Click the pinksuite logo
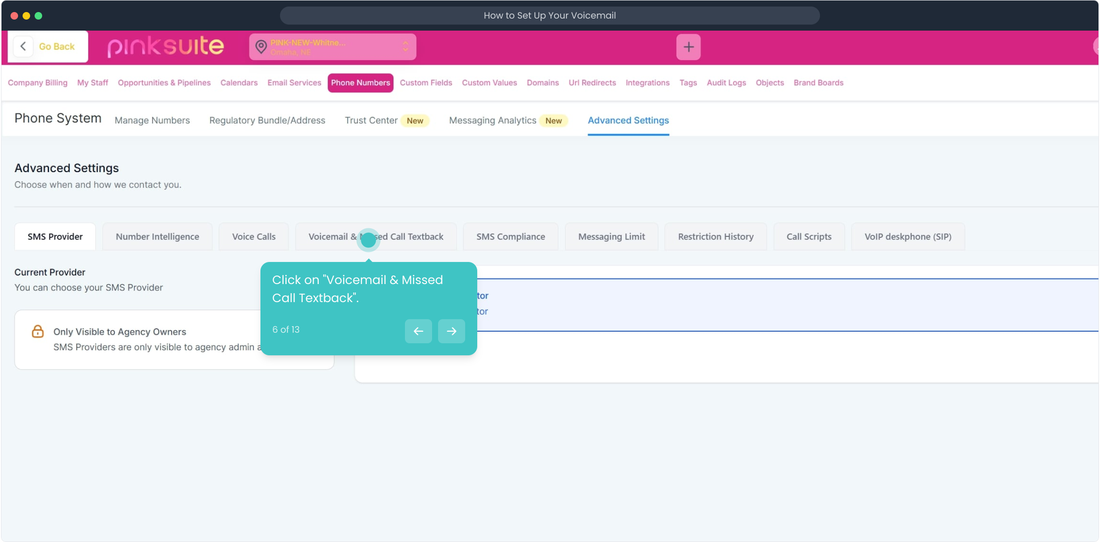 click(166, 47)
